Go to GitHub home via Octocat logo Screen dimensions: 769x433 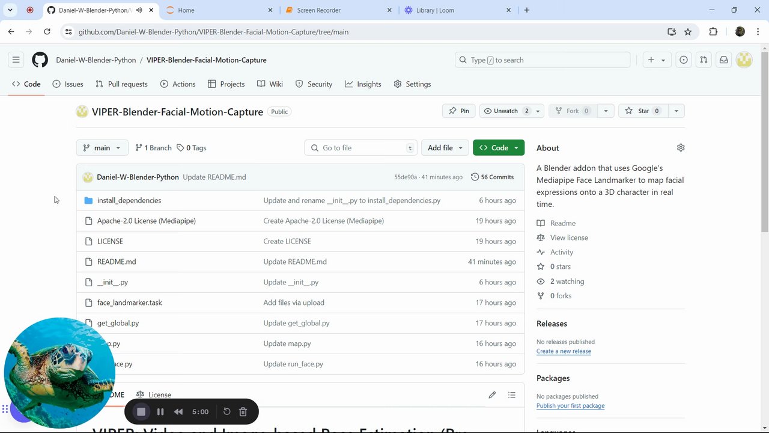coord(40,60)
